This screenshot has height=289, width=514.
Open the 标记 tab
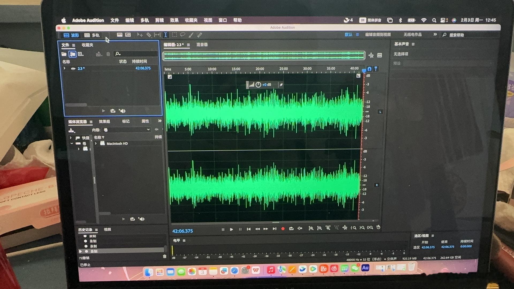126,121
